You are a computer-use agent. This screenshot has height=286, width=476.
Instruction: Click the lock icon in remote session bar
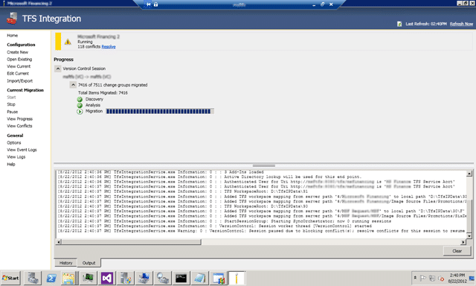coord(155,4)
